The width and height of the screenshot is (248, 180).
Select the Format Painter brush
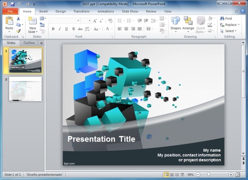(x=18, y=31)
